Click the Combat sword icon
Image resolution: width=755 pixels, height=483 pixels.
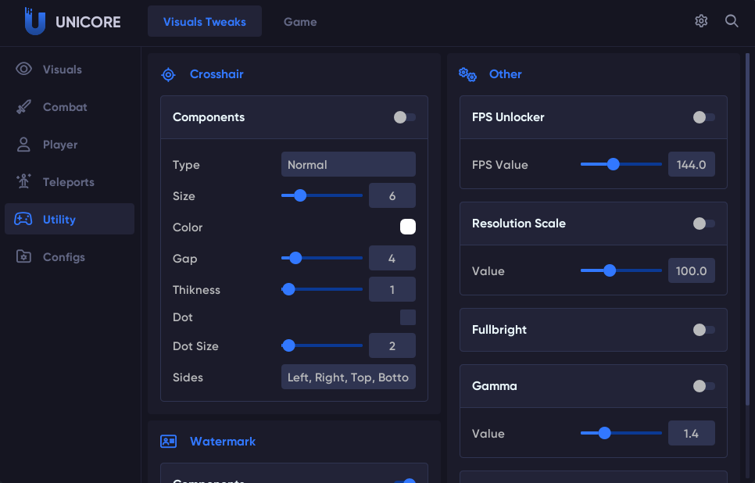(24, 107)
